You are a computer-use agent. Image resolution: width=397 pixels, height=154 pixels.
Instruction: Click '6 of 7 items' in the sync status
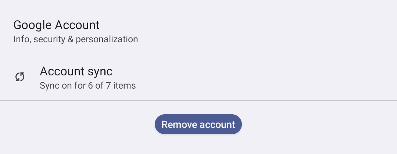pyautogui.click(x=112, y=85)
